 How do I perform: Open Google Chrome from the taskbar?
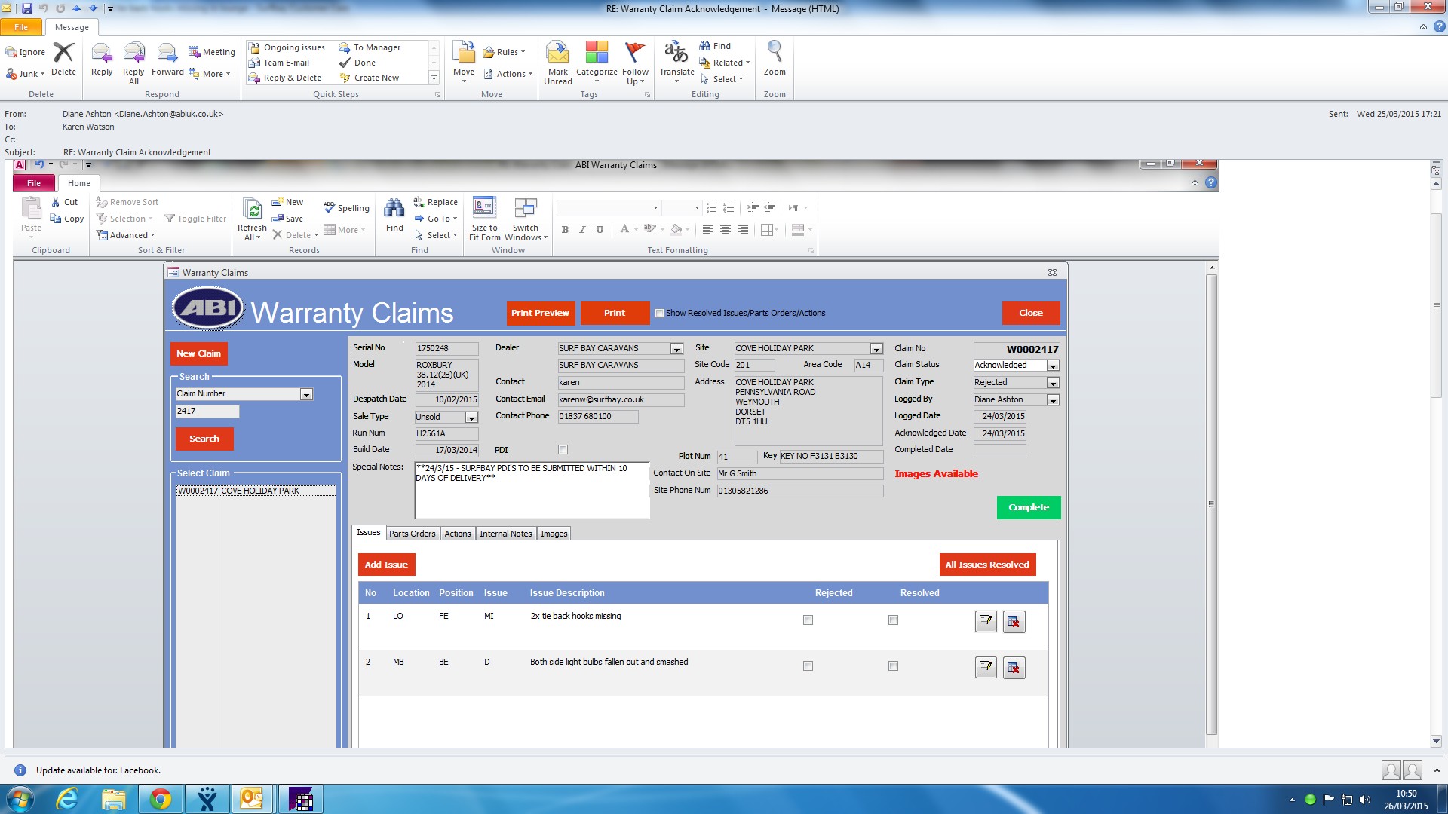160,799
